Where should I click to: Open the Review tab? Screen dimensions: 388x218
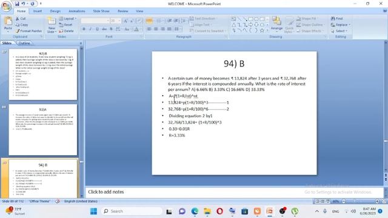122,11
